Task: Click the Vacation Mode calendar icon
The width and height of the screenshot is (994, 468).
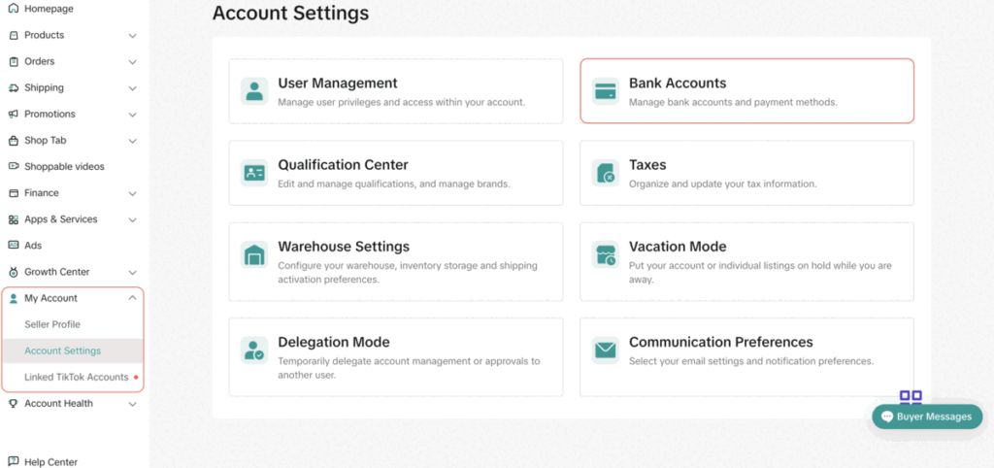Action: (x=606, y=255)
